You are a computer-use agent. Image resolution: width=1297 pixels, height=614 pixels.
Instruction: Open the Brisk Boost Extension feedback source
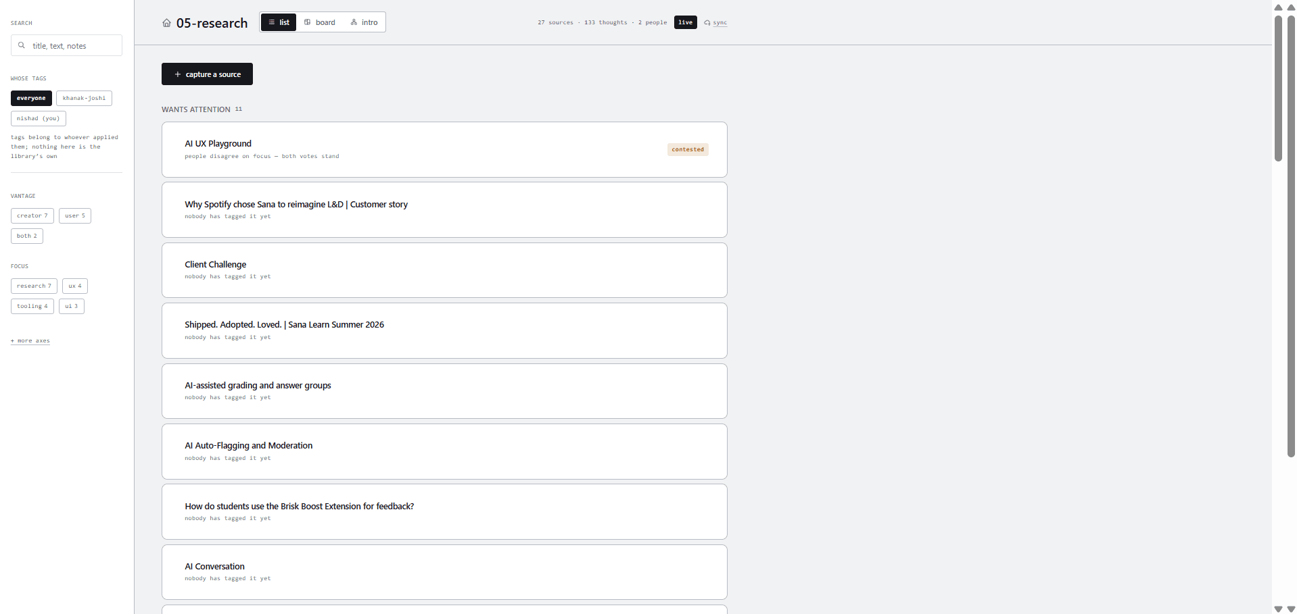(x=444, y=511)
